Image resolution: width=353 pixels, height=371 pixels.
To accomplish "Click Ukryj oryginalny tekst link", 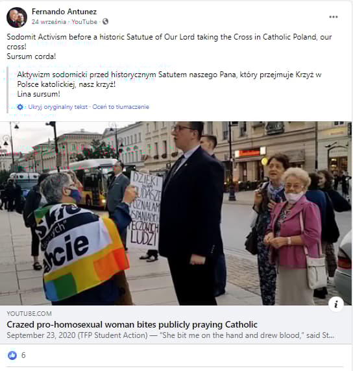I will coord(58,107).
